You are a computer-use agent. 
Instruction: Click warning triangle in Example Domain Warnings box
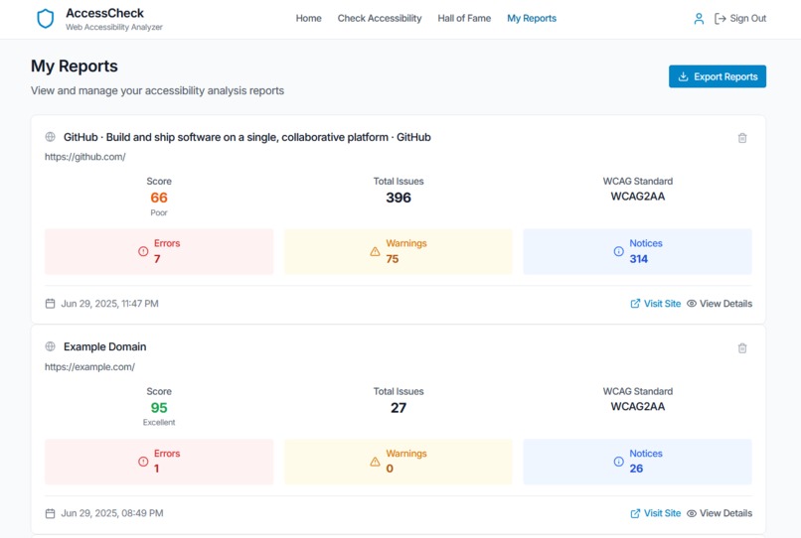(375, 462)
